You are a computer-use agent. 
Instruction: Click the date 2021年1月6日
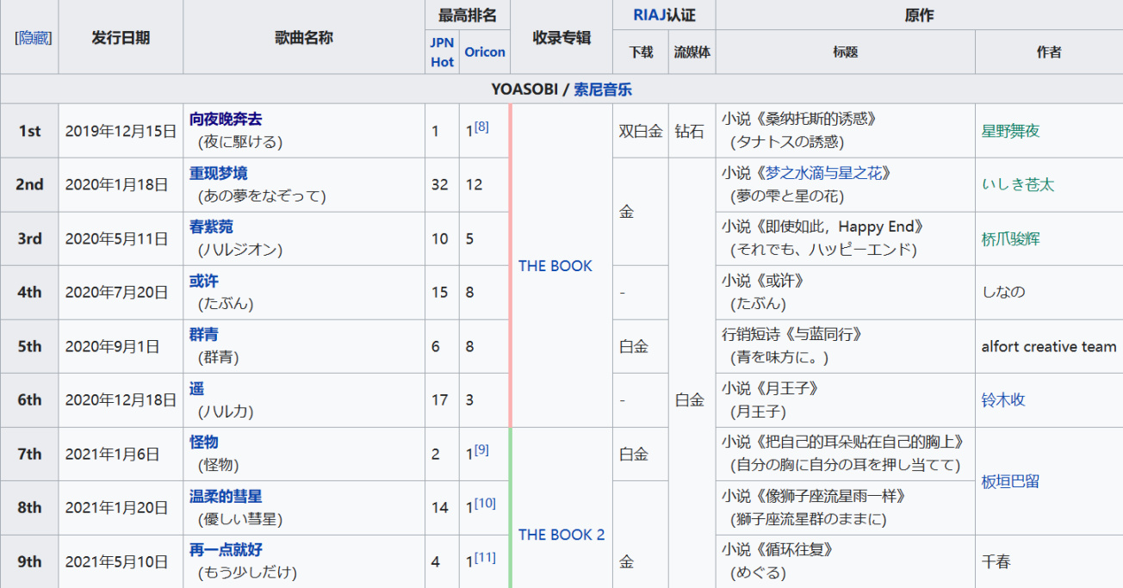(113, 454)
